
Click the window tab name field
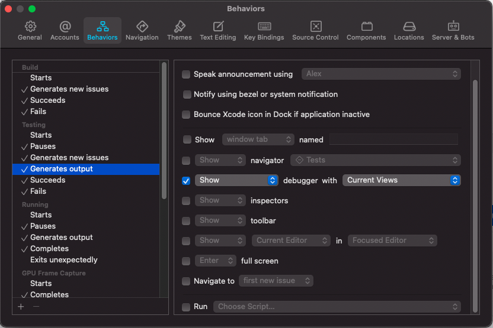(x=393, y=139)
